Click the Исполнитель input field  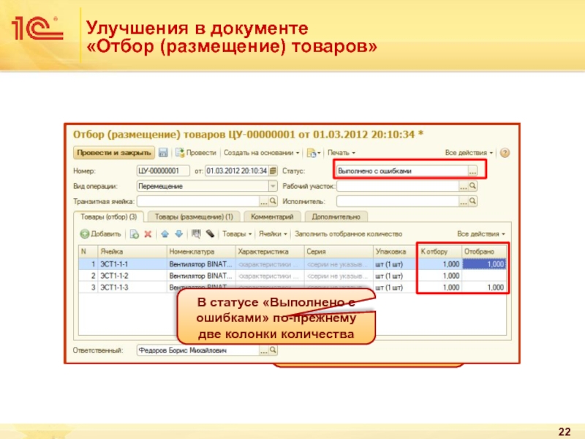coord(398,201)
